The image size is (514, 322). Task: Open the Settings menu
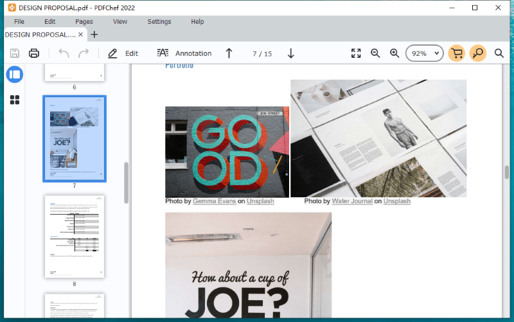click(x=159, y=21)
